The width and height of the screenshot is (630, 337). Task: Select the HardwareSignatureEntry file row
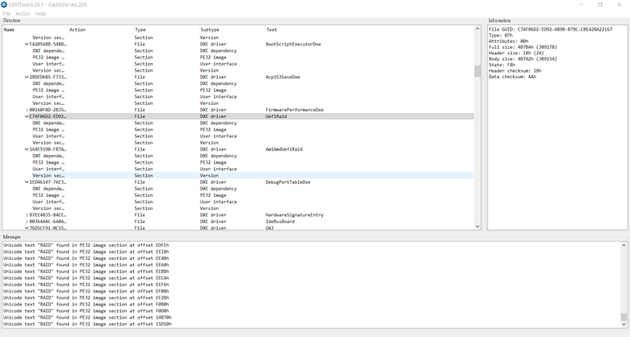point(238,215)
